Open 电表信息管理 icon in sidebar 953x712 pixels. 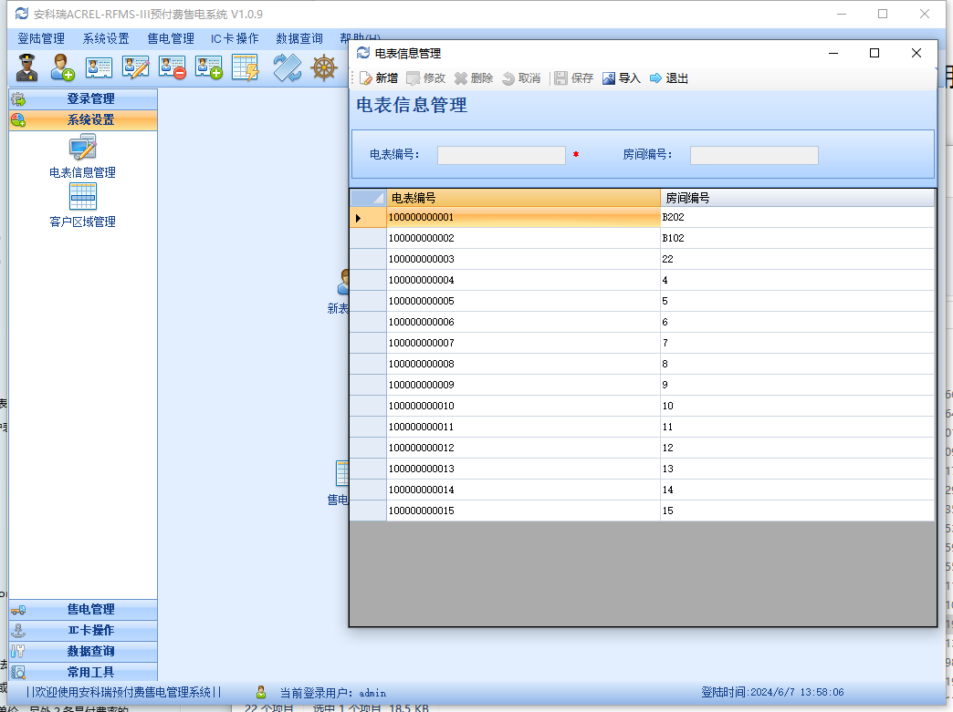tap(82, 149)
